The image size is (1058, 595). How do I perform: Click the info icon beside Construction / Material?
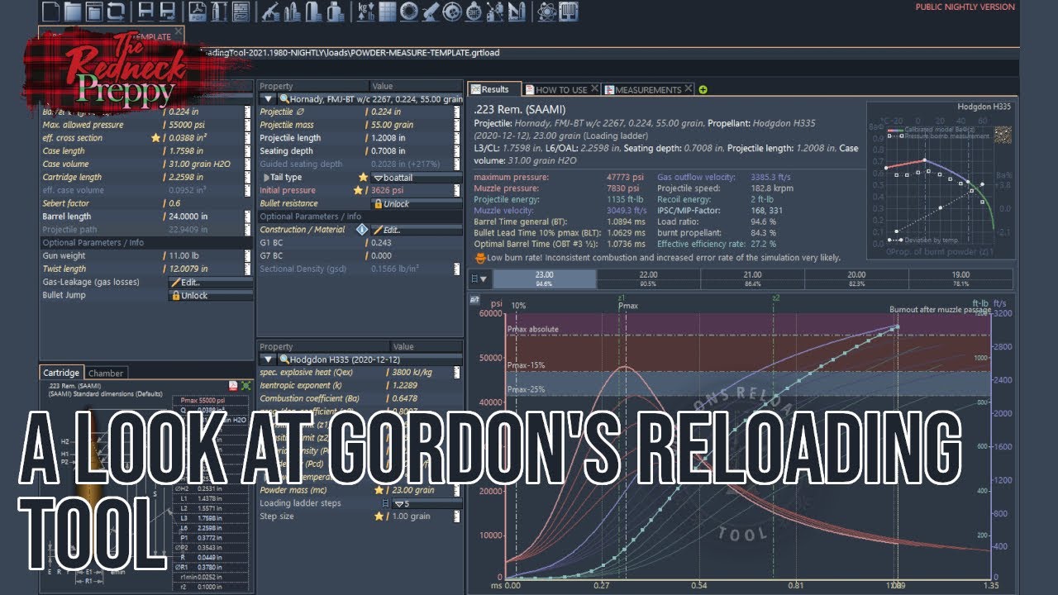pyautogui.click(x=362, y=230)
